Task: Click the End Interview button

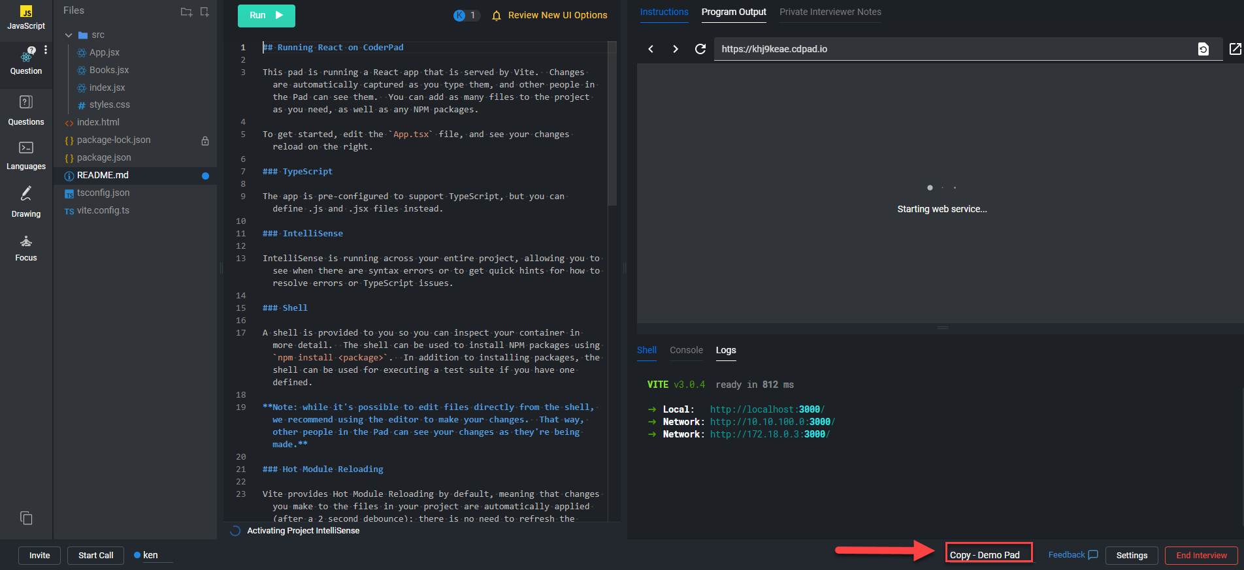Action: pos(1201,555)
